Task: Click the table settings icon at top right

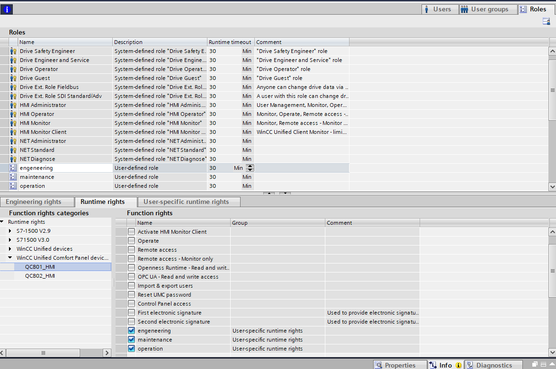Action: pyautogui.click(x=547, y=22)
